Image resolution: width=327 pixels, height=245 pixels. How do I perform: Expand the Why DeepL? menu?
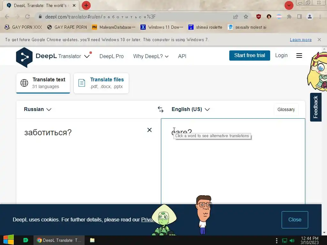click(151, 56)
